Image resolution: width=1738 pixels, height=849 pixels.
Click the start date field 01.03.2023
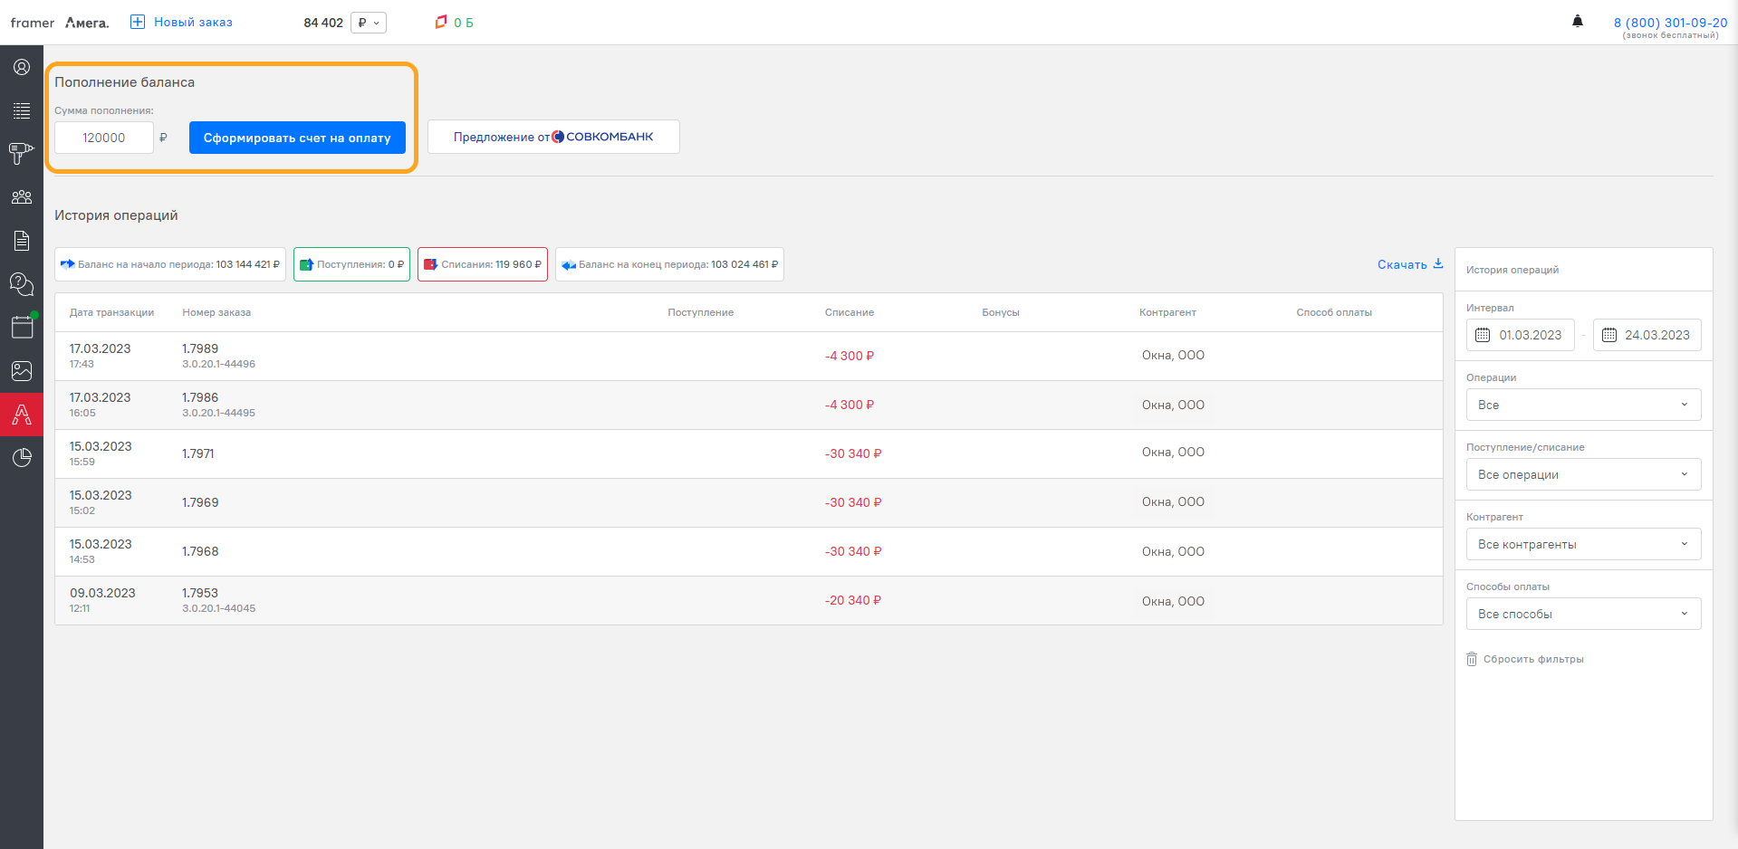[1521, 335]
